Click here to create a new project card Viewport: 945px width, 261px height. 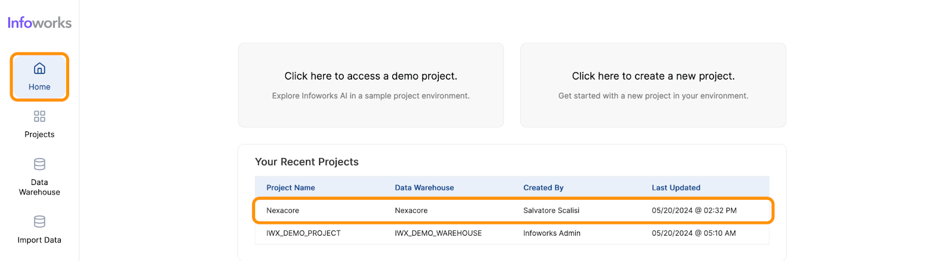tap(653, 85)
